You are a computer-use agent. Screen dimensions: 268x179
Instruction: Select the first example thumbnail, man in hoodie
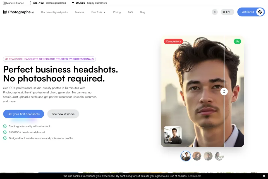(186, 156)
